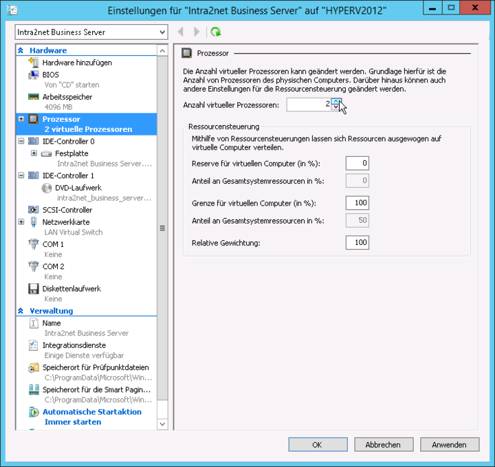Click the tree scrollbar down arrow
The width and height of the screenshot is (495, 467).
coord(162,424)
